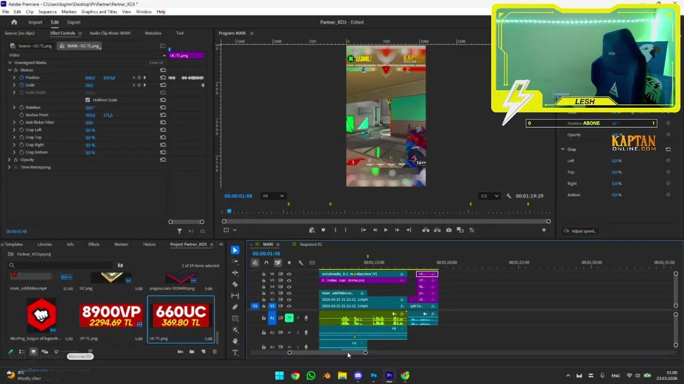
Task: Export frame with the camera icon
Action: tap(448, 230)
